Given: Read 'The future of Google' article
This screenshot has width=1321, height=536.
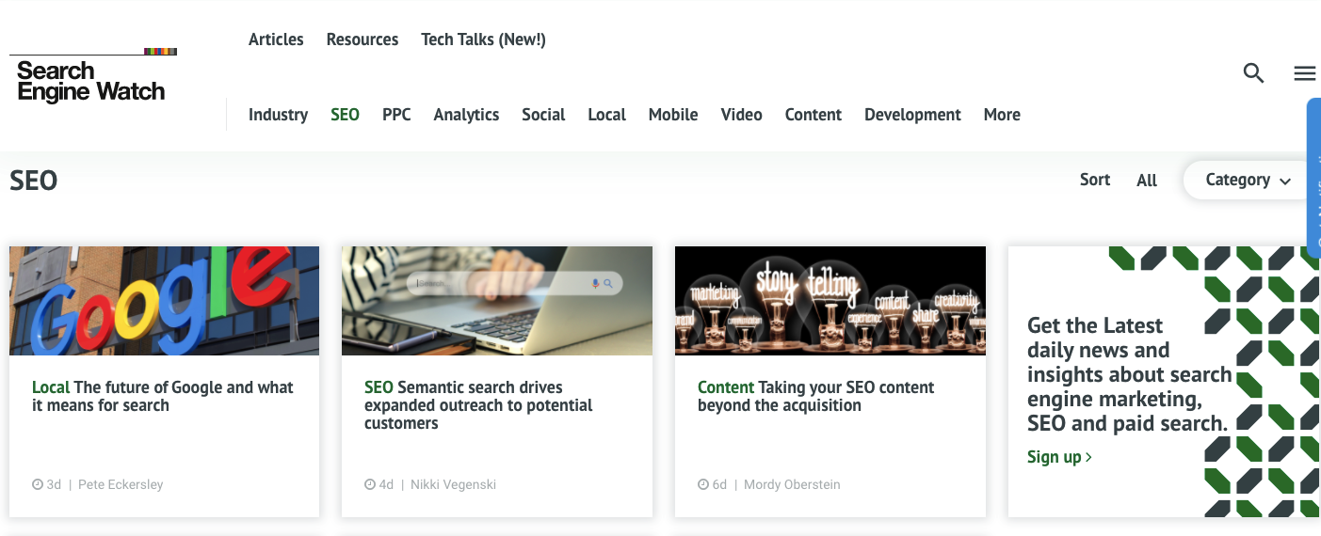Looking at the screenshot, I should pos(163,396).
